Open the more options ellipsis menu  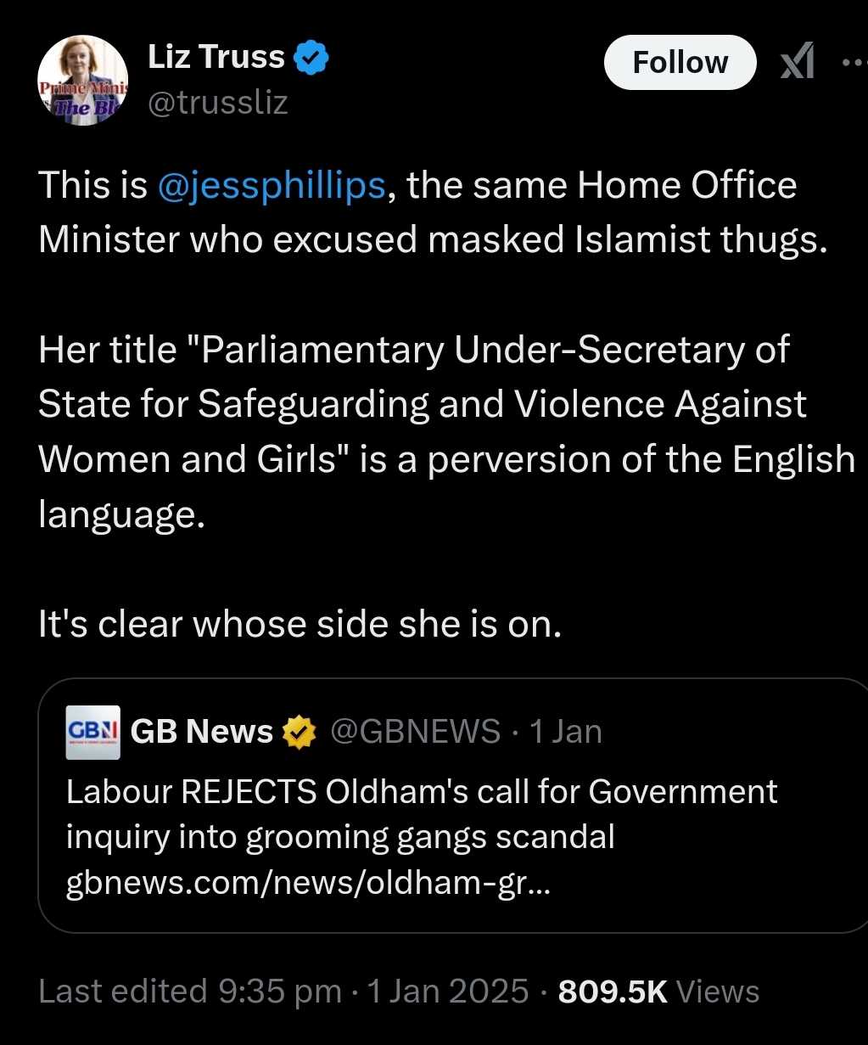point(851,63)
